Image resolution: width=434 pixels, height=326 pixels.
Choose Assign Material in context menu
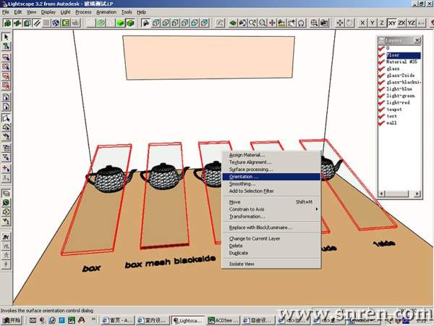pos(271,155)
